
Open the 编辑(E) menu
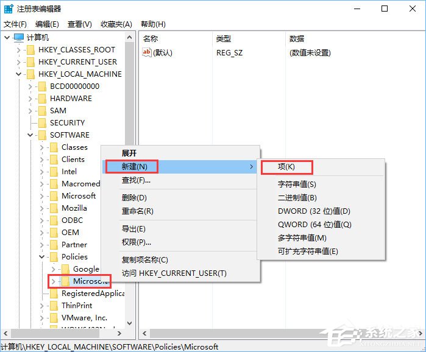pos(47,24)
